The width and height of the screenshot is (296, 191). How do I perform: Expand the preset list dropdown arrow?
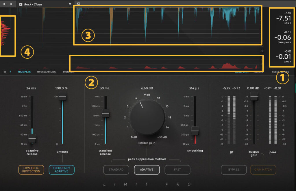pos(70,4)
